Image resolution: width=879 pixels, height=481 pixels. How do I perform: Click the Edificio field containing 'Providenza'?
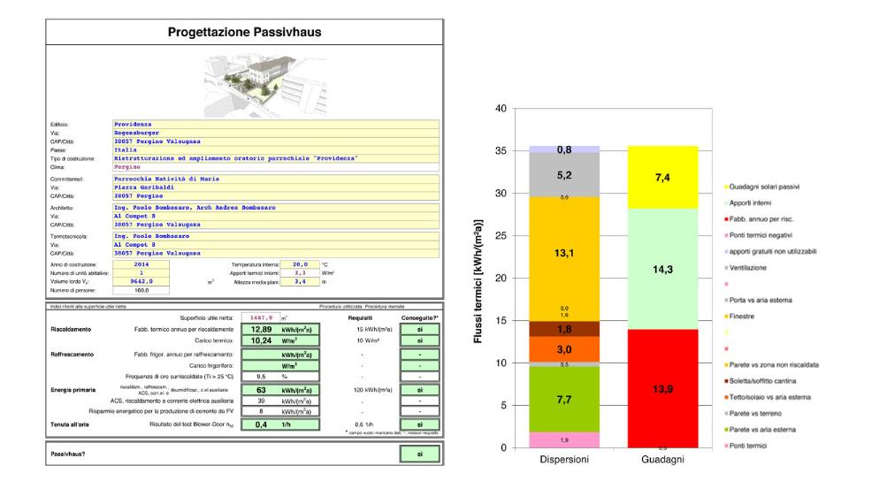276,125
